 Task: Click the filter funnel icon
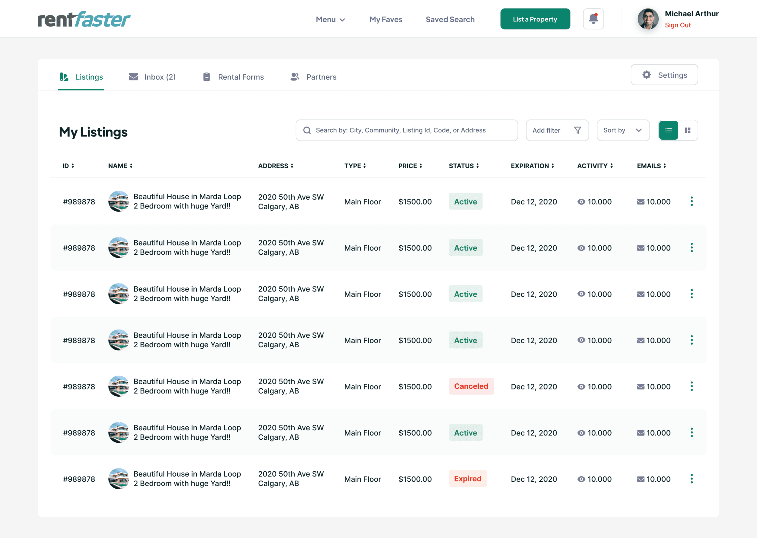click(x=577, y=130)
